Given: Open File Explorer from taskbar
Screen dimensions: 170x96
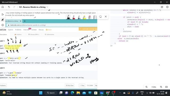Looking at the screenshot, I should pyautogui.click(x=78, y=93).
